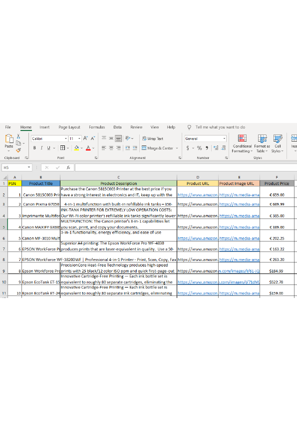This screenshot has width=297, height=421.
Task: Open Format as Table gallery
Action: click(x=262, y=143)
